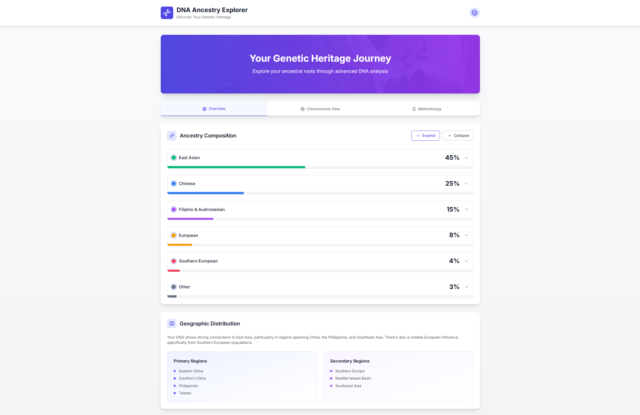Viewport: 640px width, 415px height.
Task: Expand the Chinese ancestry chevron
Action: click(x=466, y=184)
